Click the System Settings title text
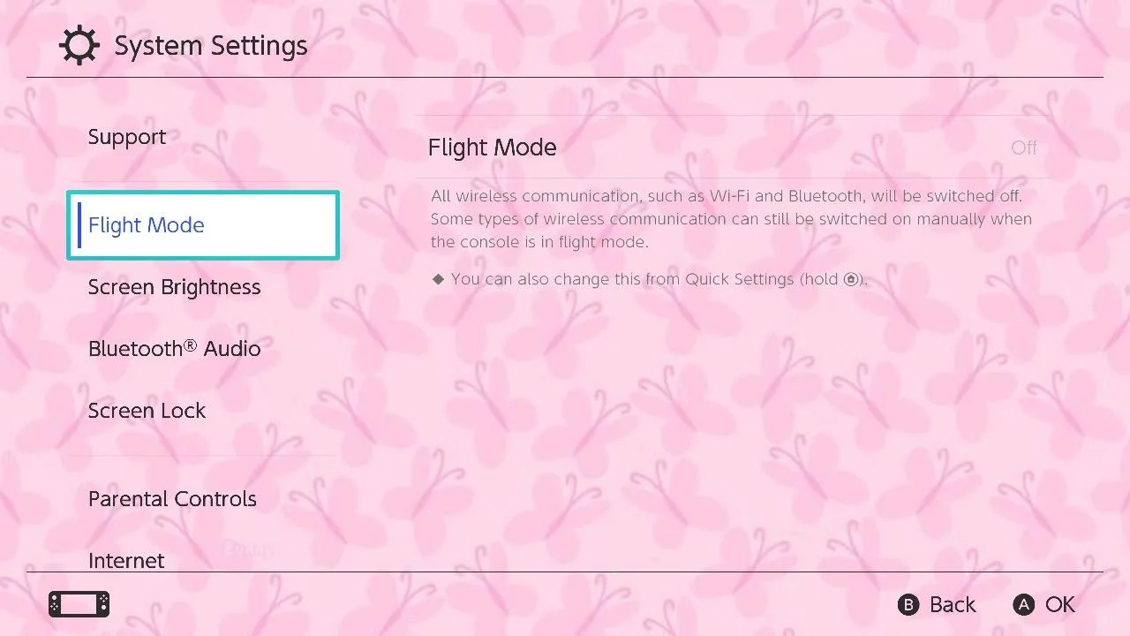The height and width of the screenshot is (636, 1130). [x=211, y=46]
